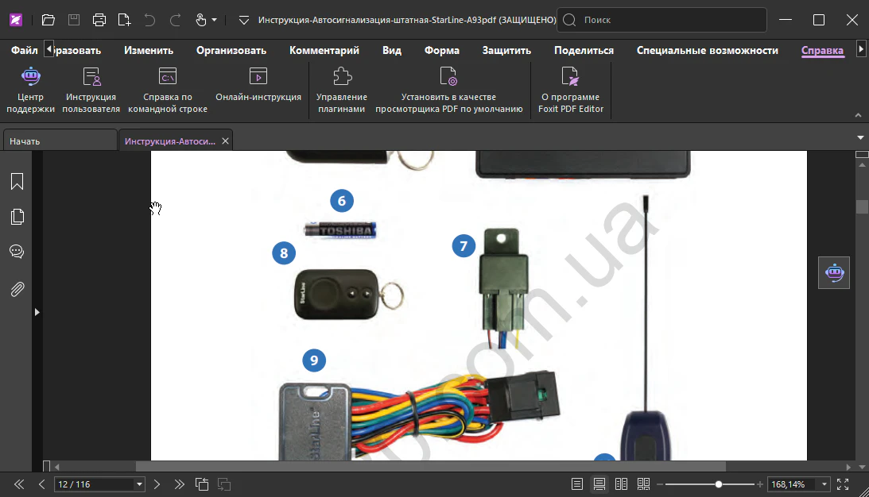Switch to the Комментарий ribbon tab
Viewport: 869px width, 497px height.
(324, 50)
